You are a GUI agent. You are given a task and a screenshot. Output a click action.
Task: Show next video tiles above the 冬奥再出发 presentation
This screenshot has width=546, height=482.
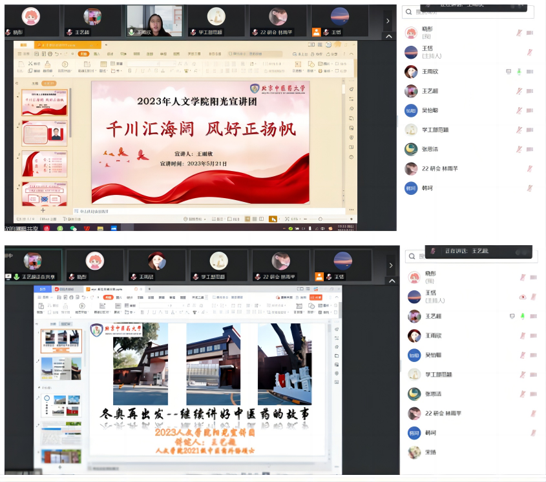point(388,264)
